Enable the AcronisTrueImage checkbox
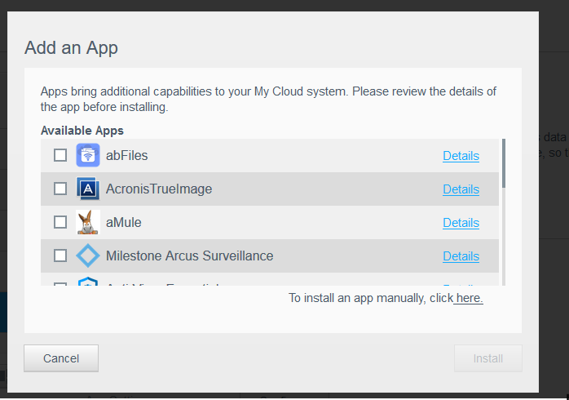Image resolution: width=569 pixels, height=400 pixels. click(60, 189)
